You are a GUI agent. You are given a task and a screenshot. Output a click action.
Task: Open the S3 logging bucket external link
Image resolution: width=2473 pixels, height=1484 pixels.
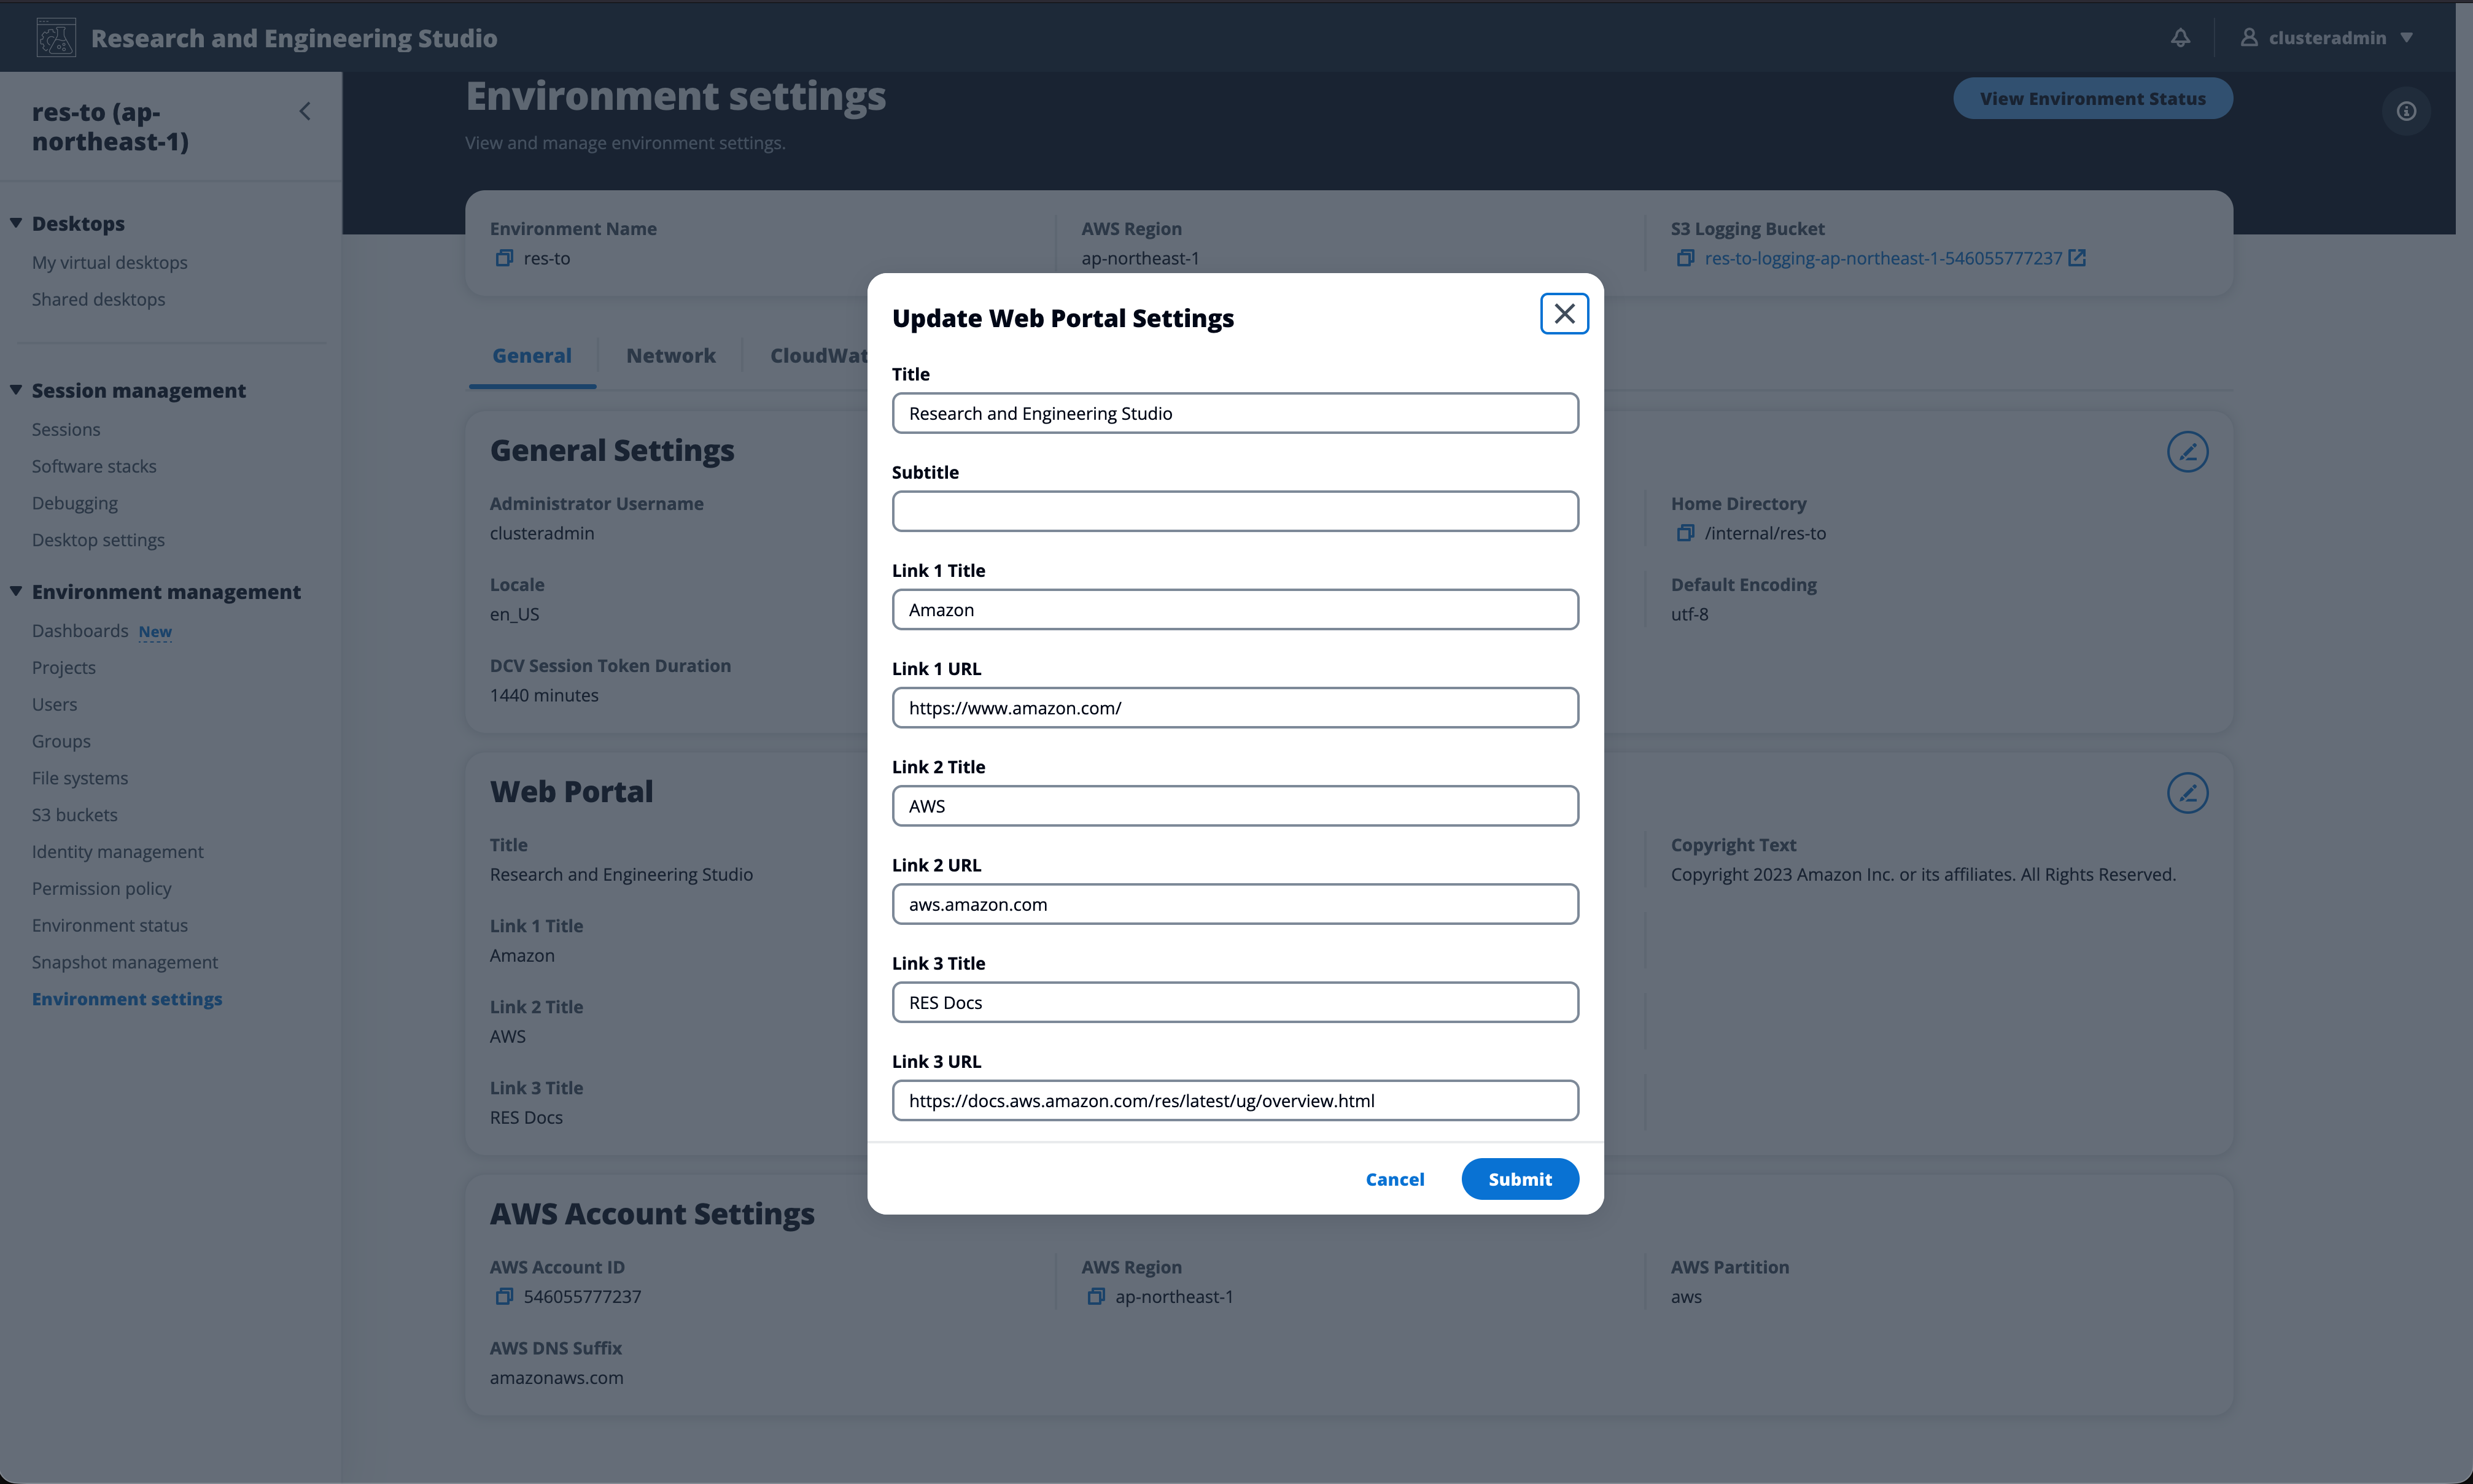(2078, 258)
